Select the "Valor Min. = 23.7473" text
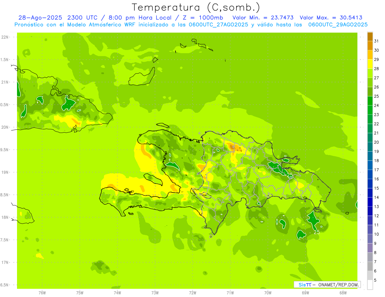This screenshot has width=385, height=297. click(264, 18)
